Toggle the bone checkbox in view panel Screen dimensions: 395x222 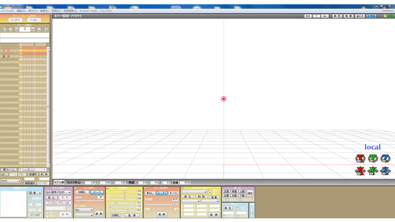point(241,200)
